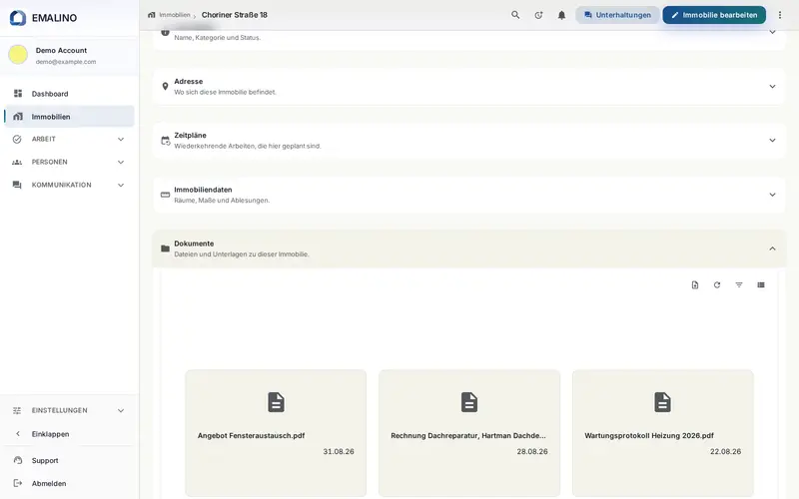Click the Immobilien breadcrumb link
The image size is (799, 499).
[174, 15]
